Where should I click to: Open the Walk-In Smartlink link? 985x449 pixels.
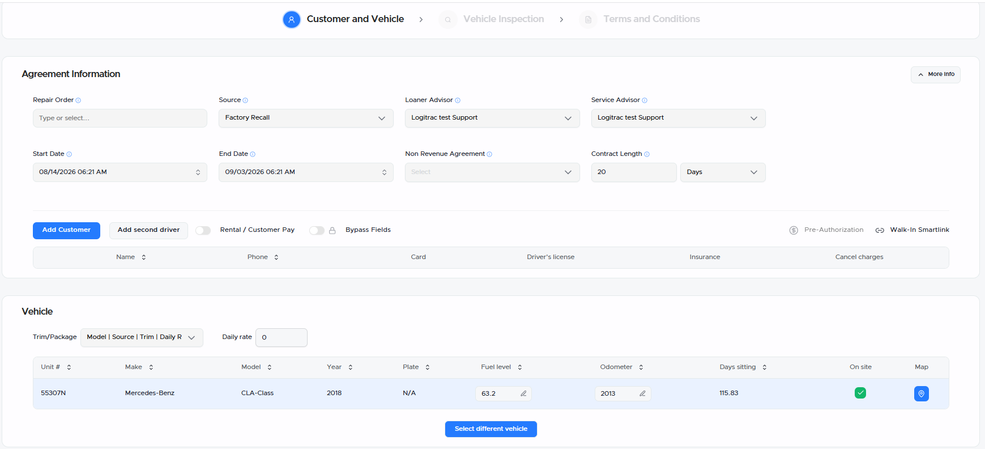click(x=919, y=230)
